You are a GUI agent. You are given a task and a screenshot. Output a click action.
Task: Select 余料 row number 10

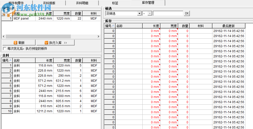click(7, 111)
